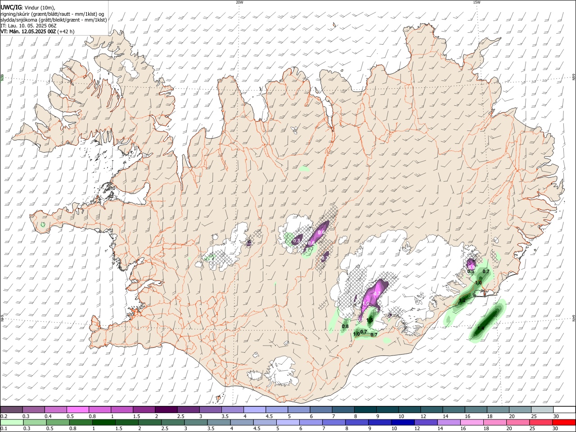
Task: Click the white 30 swatch in the upper legend
Action: pyautogui.click(x=564, y=410)
